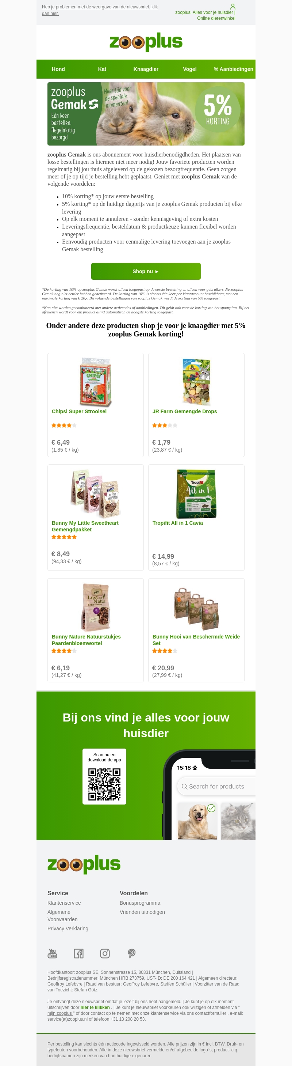Viewport: 292px width, 1066px height.
Task: Click the user account icon at top
Action: click(x=233, y=7)
